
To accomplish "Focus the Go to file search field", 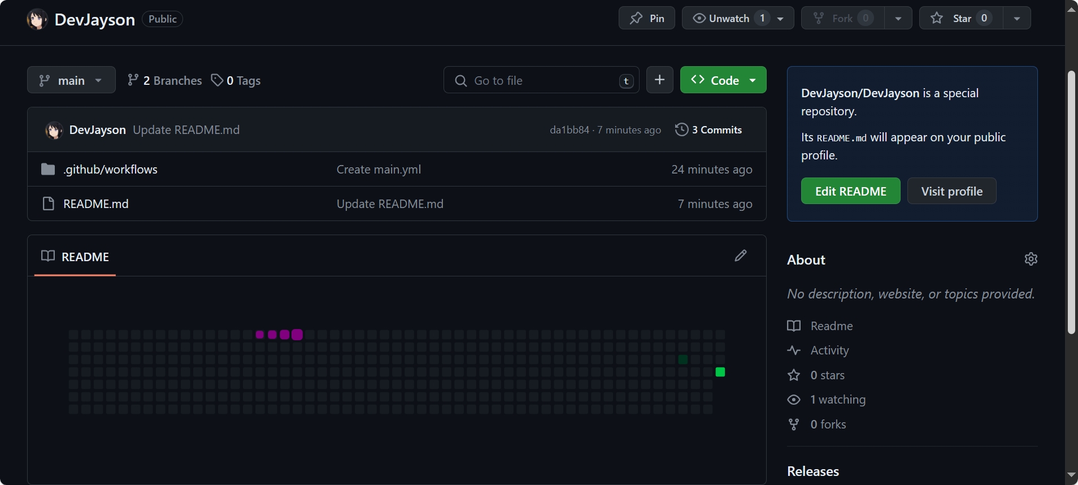I will [541, 80].
